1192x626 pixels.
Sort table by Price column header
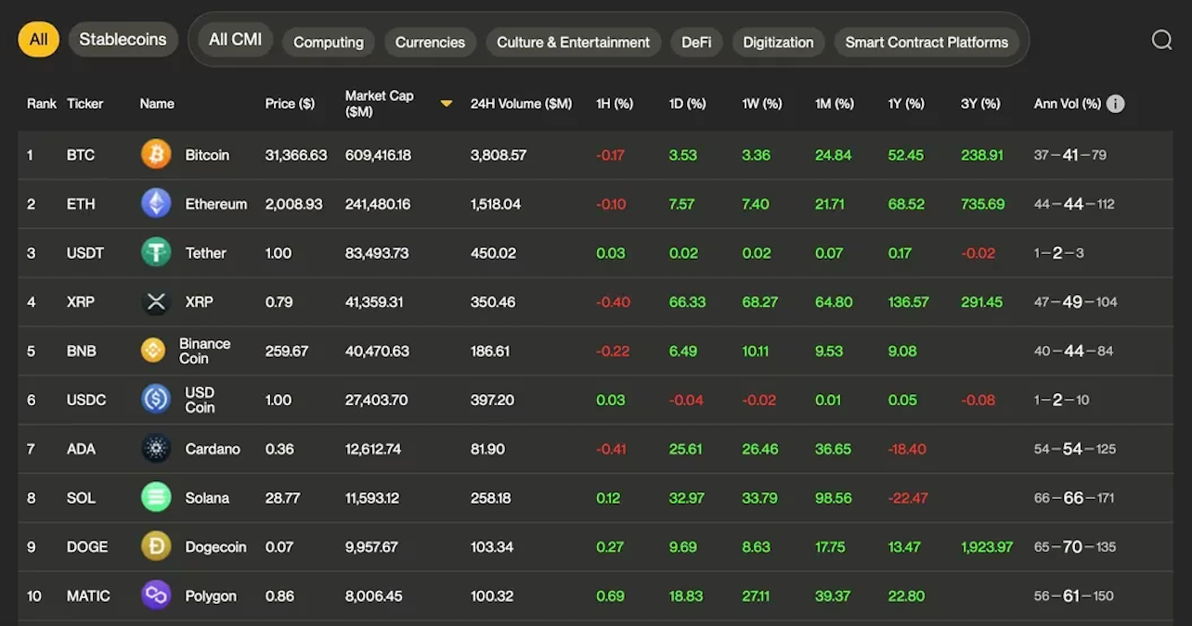(290, 104)
